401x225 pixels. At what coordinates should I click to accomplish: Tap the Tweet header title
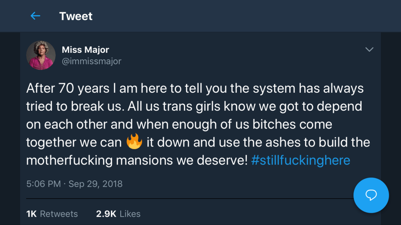click(76, 16)
